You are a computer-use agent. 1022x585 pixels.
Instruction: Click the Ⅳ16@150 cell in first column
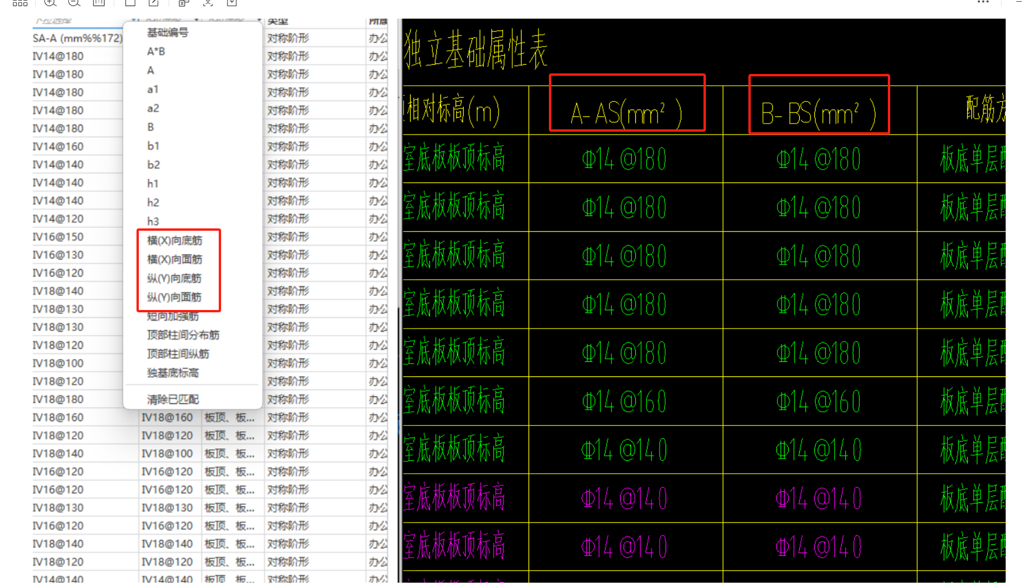(58, 237)
